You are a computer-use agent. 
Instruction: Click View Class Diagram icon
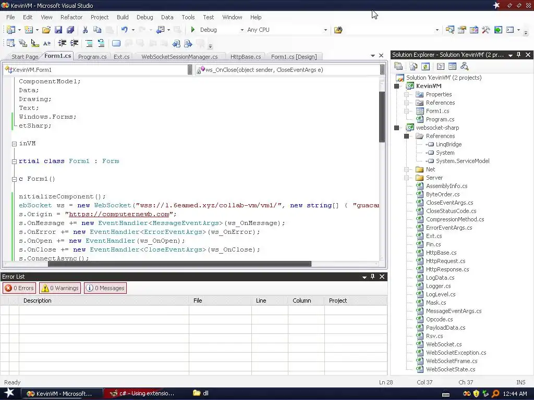click(x=464, y=66)
